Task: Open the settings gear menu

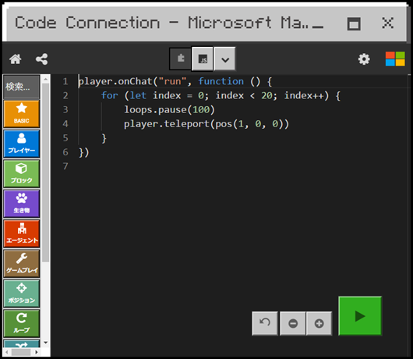Action: [364, 59]
